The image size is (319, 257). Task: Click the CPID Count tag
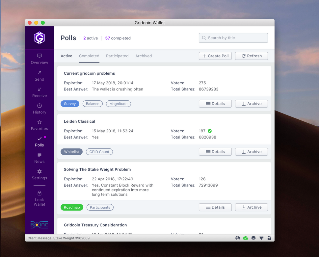[x=99, y=152]
